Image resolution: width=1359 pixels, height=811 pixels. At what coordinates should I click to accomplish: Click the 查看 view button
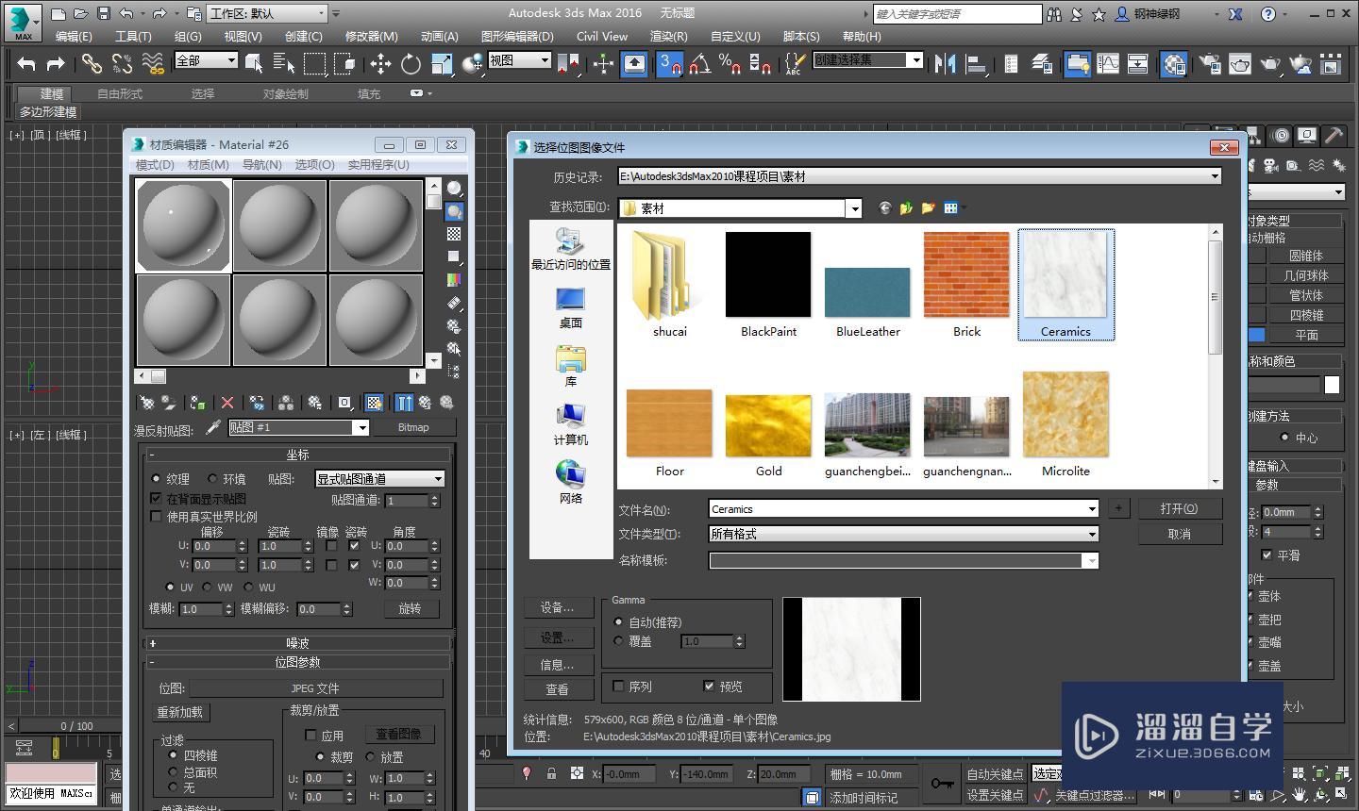pyautogui.click(x=557, y=690)
